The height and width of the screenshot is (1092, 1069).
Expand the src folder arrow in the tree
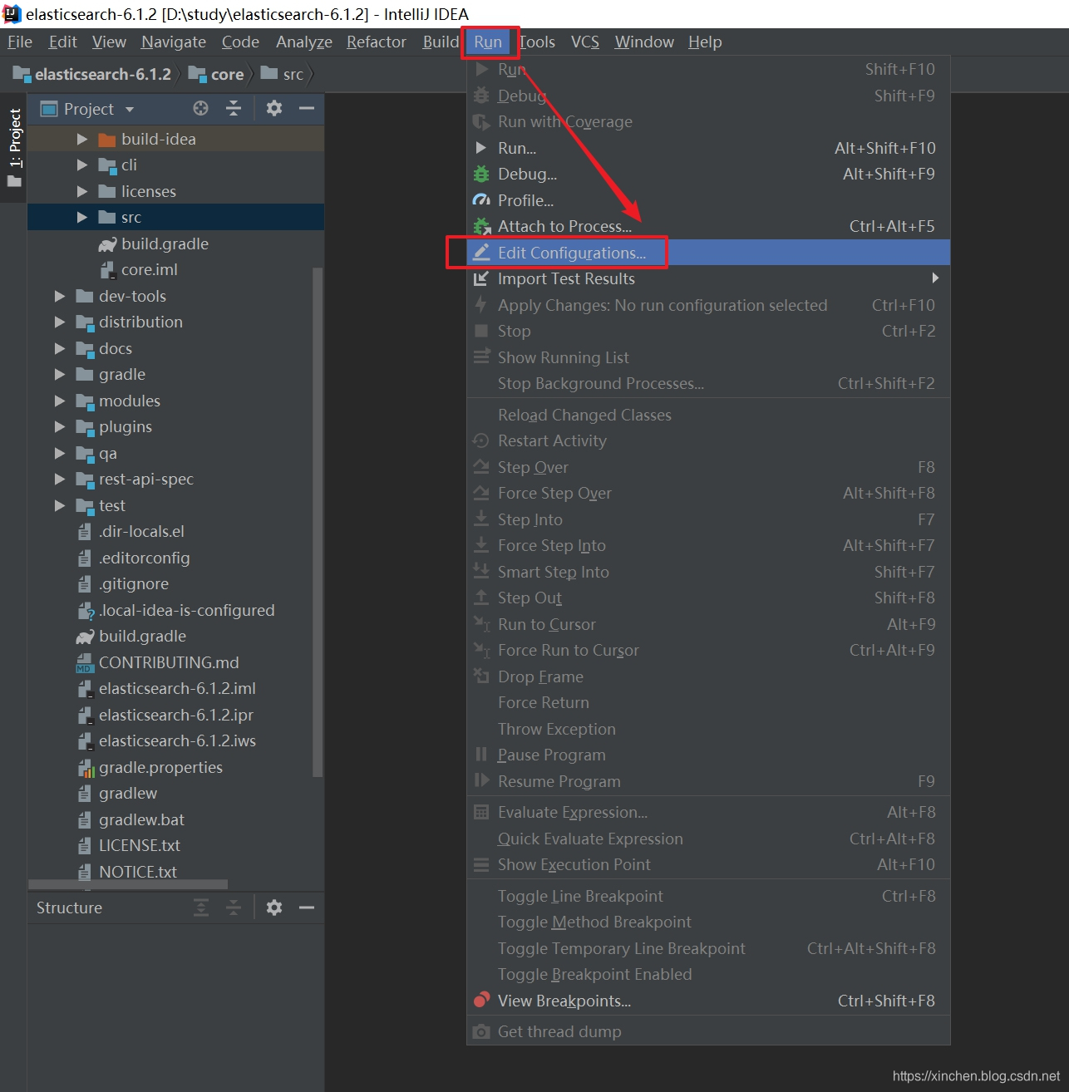(x=82, y=217)
